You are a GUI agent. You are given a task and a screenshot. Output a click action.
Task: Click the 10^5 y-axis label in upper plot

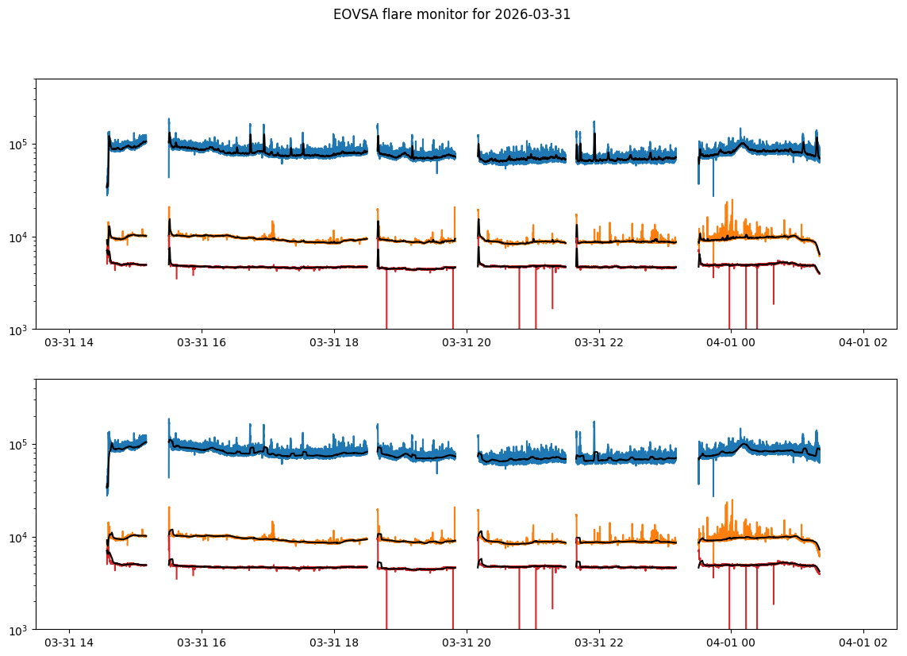click(x=19, y=145)
